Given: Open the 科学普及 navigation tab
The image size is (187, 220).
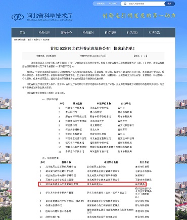Looking at the screenshot, I should [x=132, y=32].
